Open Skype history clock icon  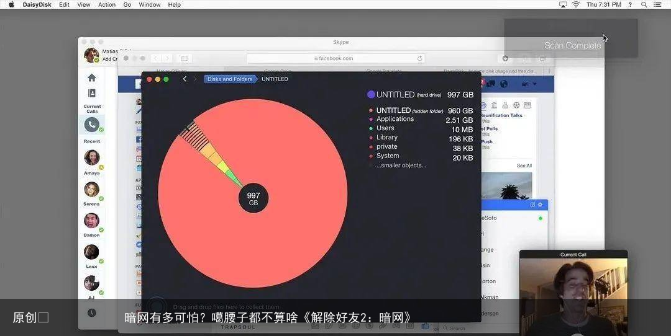tap(91, 312)
